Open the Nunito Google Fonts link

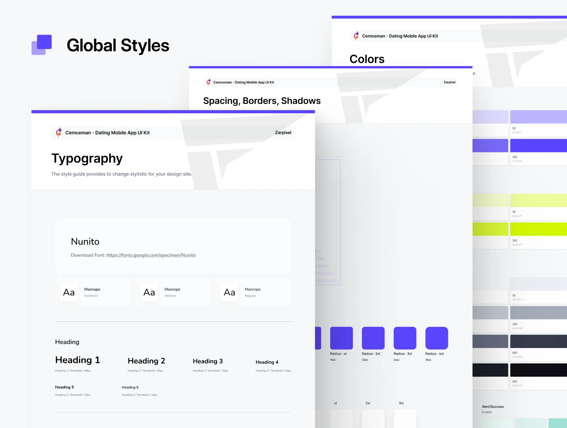coord(151,255)
